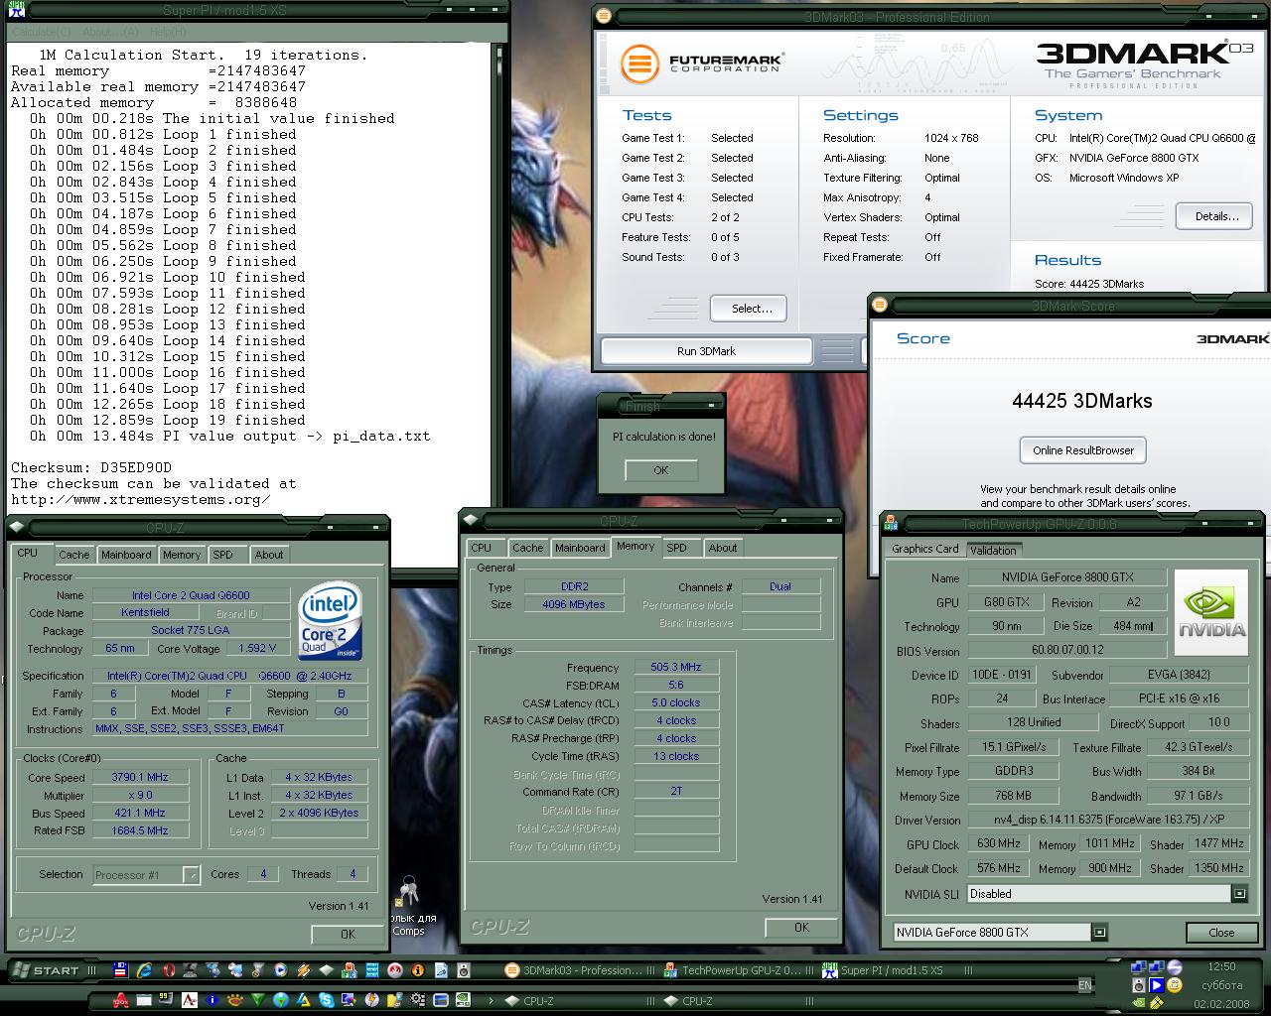Click Run 3DMark button

(706, 351)
